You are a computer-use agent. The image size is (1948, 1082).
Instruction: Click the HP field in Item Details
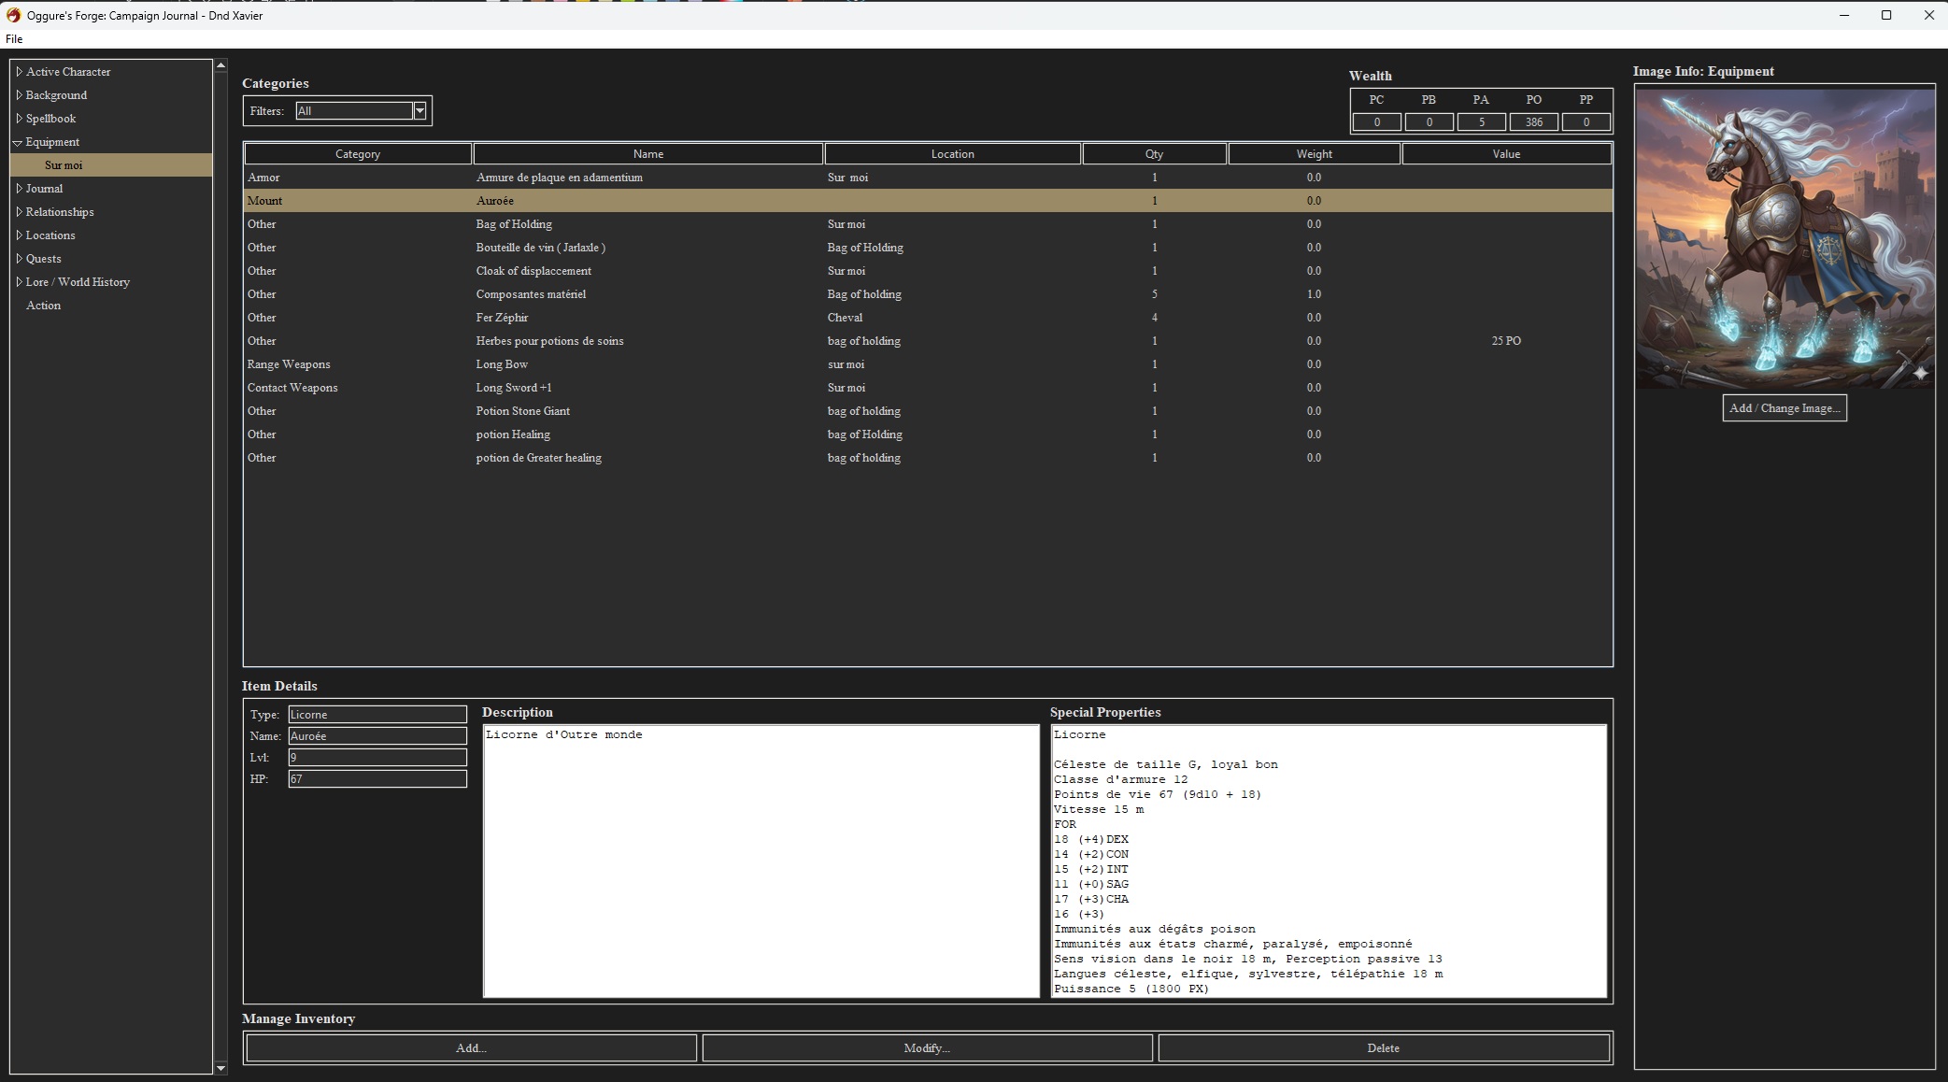[x=377, y=779]
